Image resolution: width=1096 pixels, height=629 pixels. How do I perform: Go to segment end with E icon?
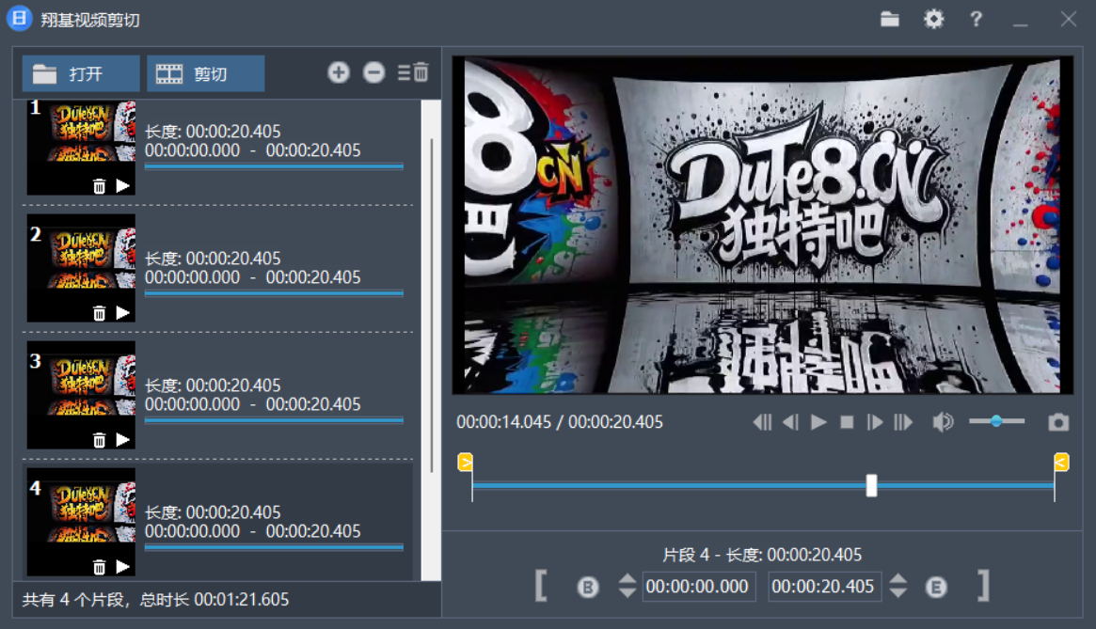coord(936,587)
